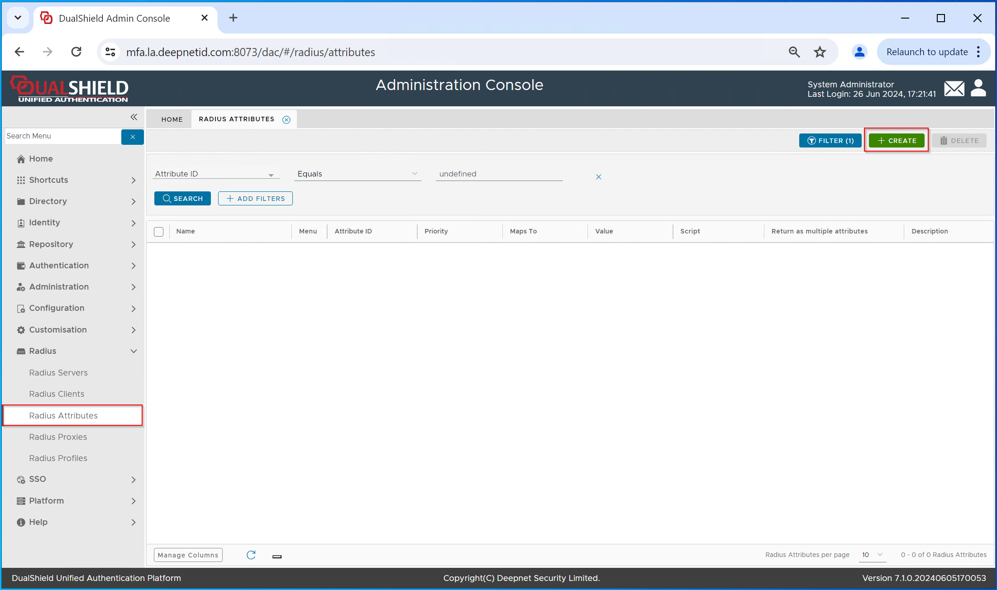Click refresh icon beside Manage Columns
997x590 pixels.
pos(251,555)
